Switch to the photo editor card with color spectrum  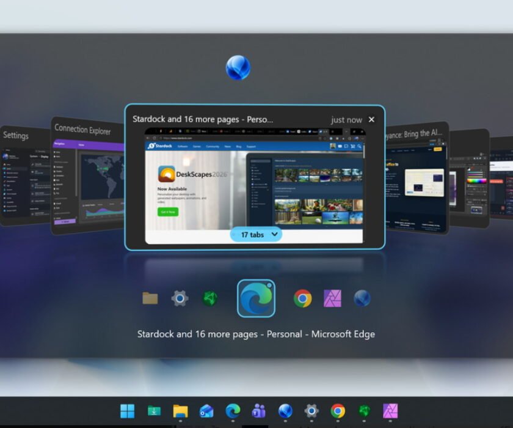(469, 178)
